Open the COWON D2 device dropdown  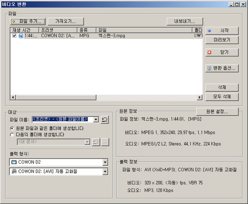tap(105, 162)
